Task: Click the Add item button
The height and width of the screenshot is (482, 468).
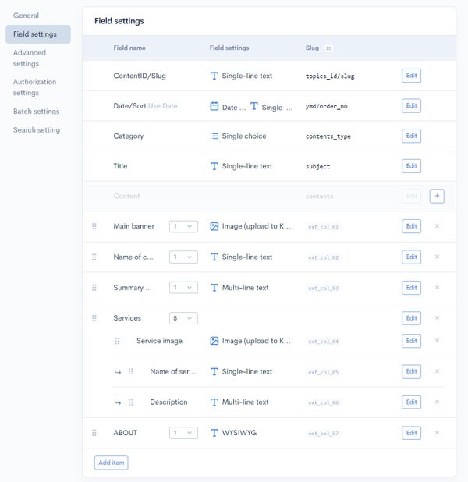Action: [x=112, y=463]
